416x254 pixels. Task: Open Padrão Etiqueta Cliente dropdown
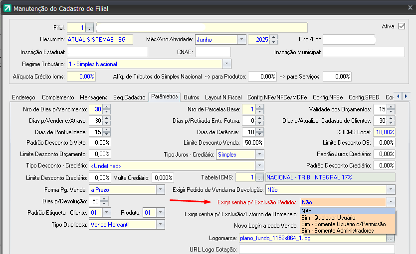point(107,212)
